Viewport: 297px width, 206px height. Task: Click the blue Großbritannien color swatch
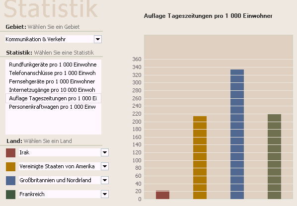point(10,181)
